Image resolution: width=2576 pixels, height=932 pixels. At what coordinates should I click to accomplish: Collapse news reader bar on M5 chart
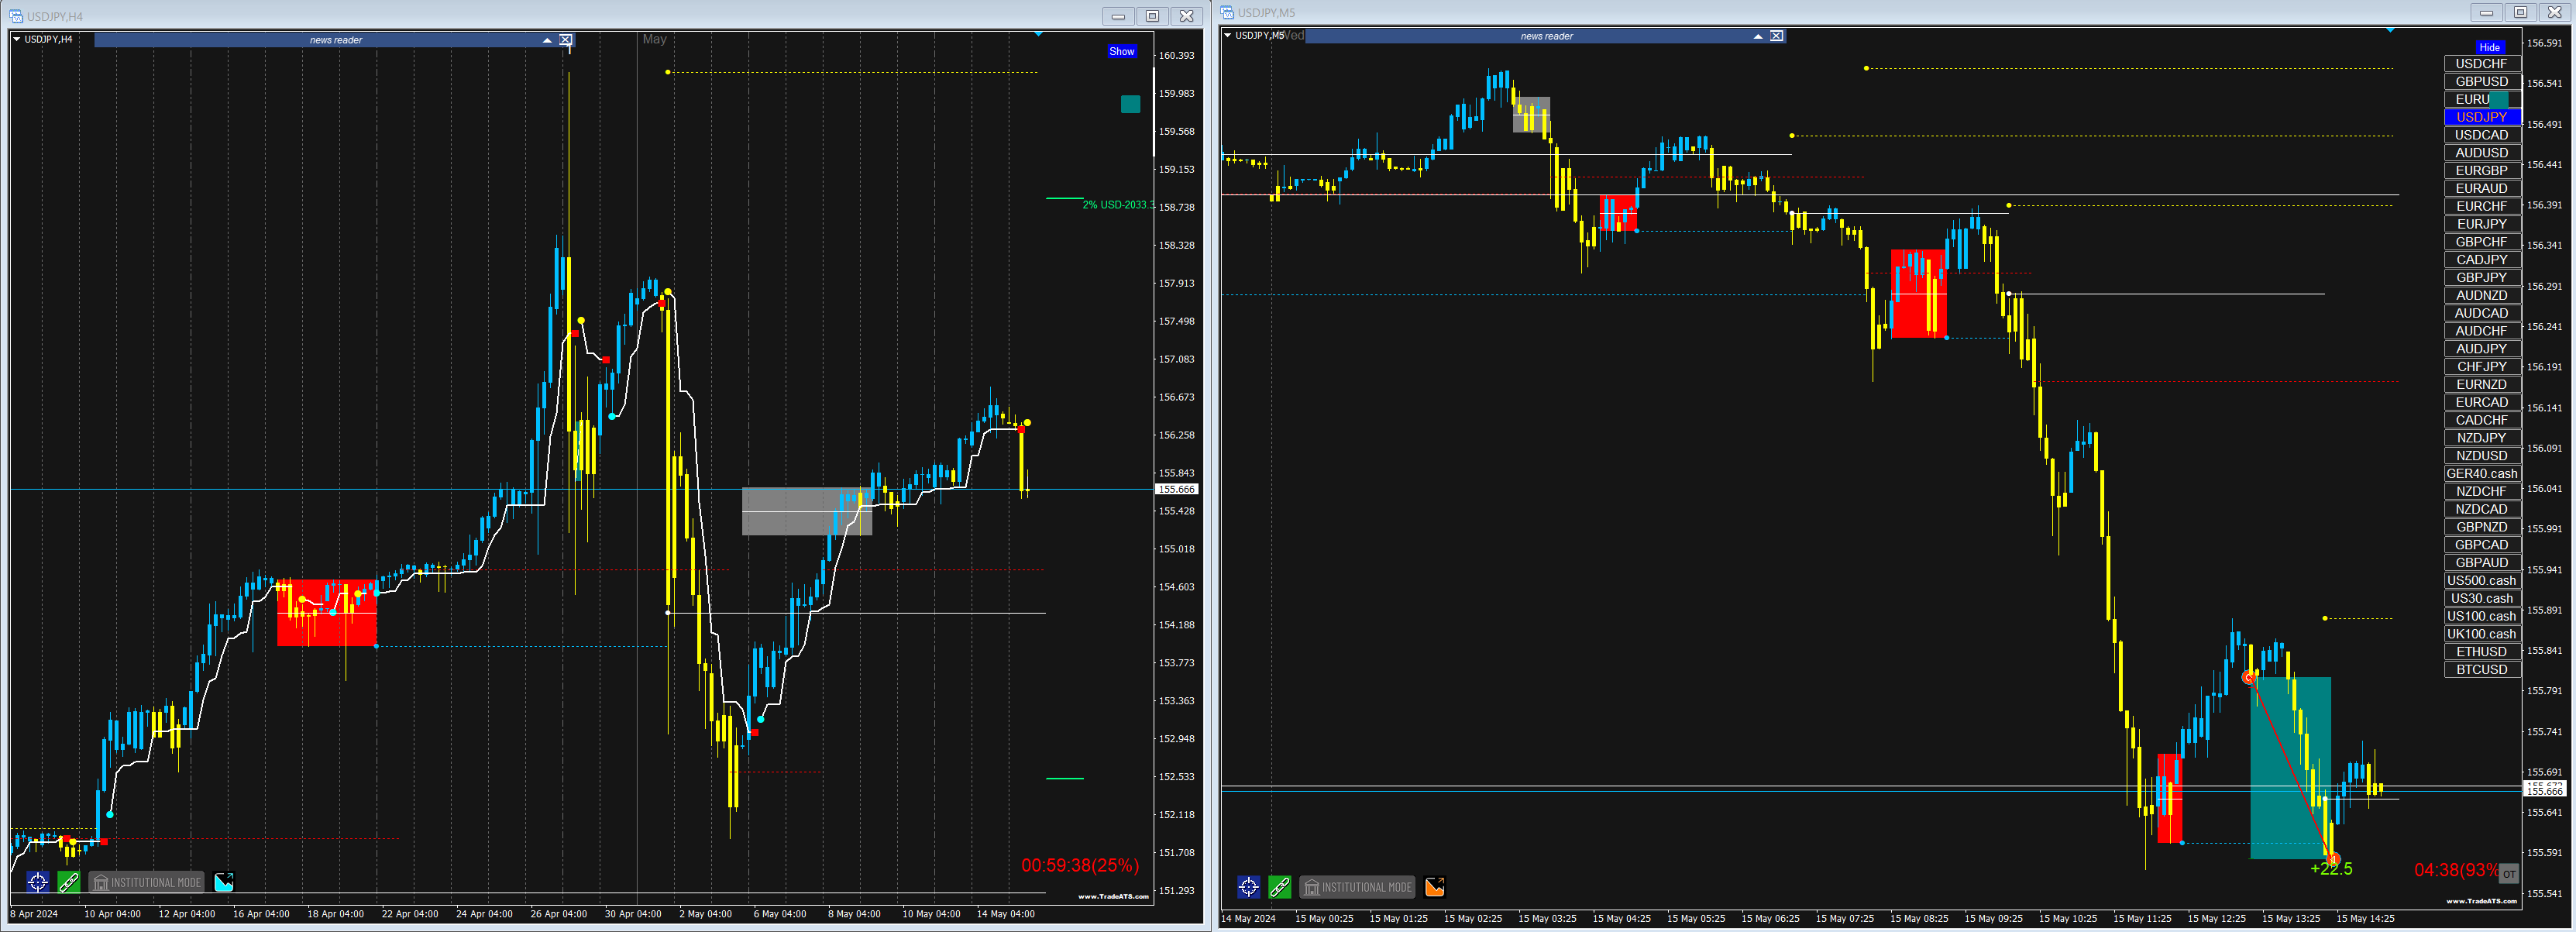pyautogui.click(x=1758, y=36)
